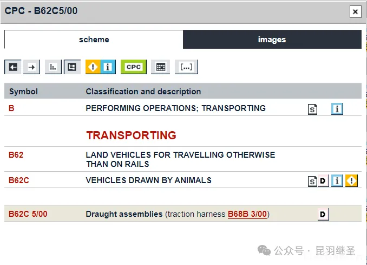Screen dimensions: 367x265
Task: Click the back arrow navigation icon
Action: point(13,67)
